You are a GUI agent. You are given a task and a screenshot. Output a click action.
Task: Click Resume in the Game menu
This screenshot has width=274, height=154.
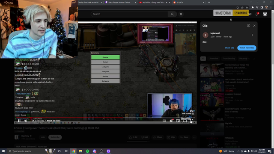point(105,57)
